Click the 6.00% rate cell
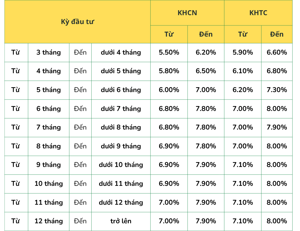This screenshot has width=300, height=231. pyautogui.click(x=169, y=90)
